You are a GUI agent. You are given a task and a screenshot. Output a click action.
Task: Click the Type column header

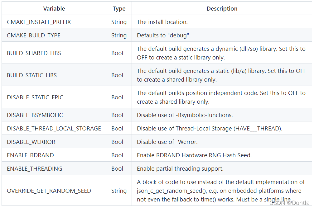point(119,9)
